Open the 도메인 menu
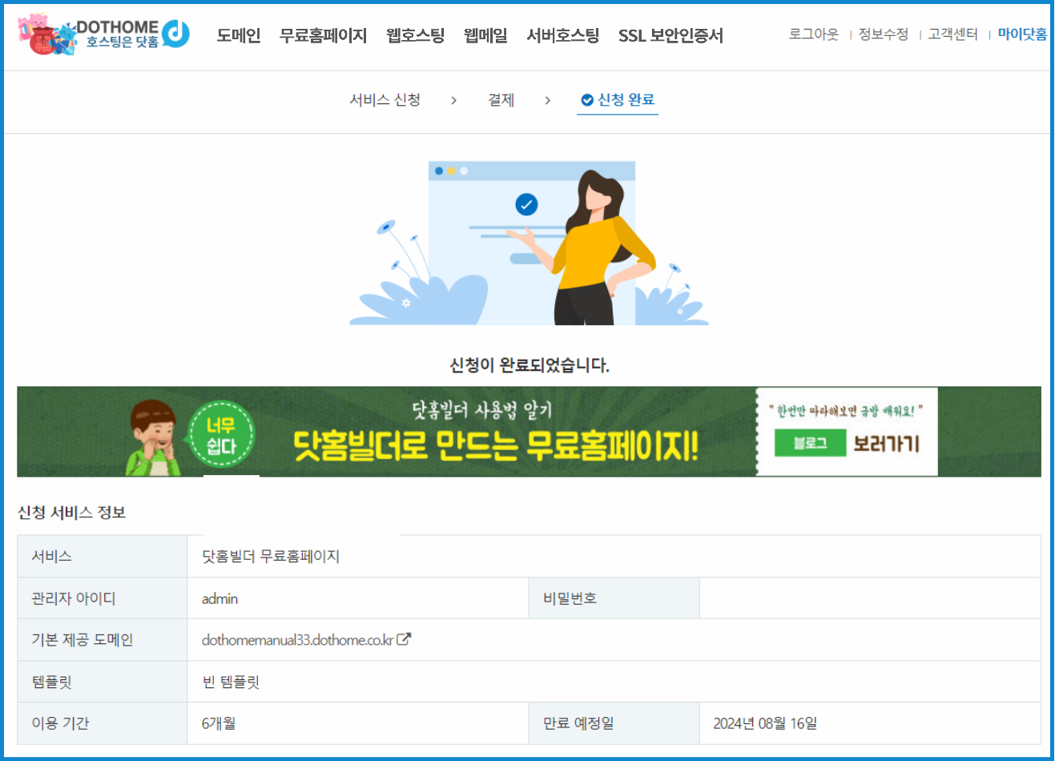Screen dimensions: 1055x761 [x=239, y=35]
